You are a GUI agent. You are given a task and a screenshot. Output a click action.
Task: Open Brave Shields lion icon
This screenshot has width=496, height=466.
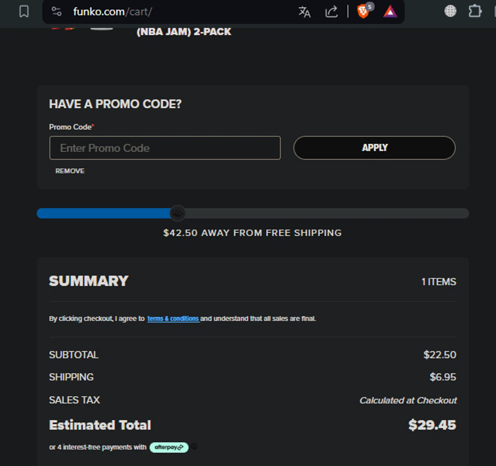363,12
